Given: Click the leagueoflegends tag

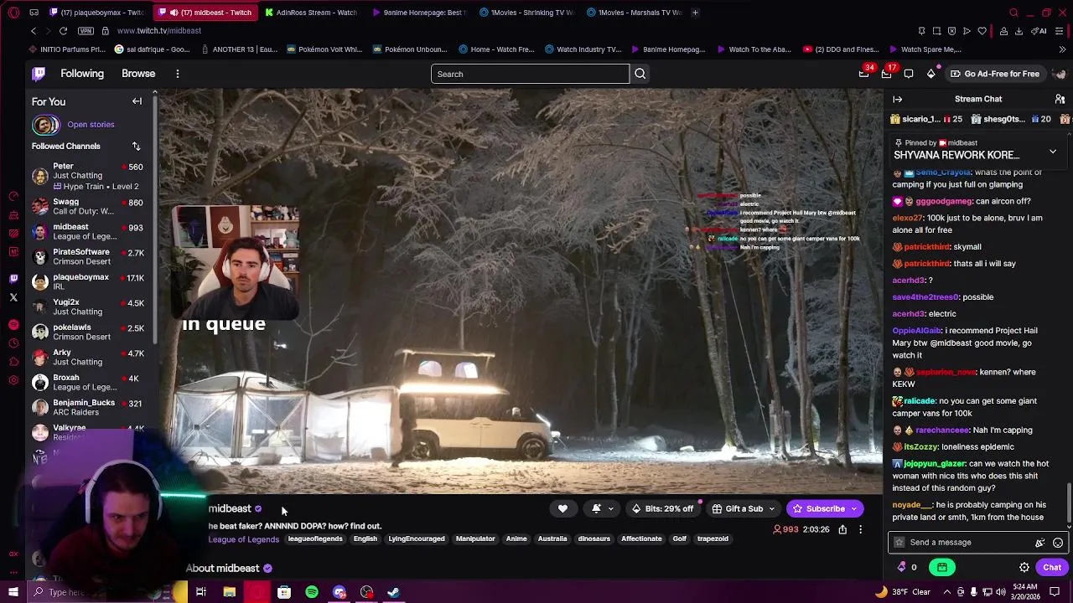Looking at the screenshot, I should coord(315,539).
